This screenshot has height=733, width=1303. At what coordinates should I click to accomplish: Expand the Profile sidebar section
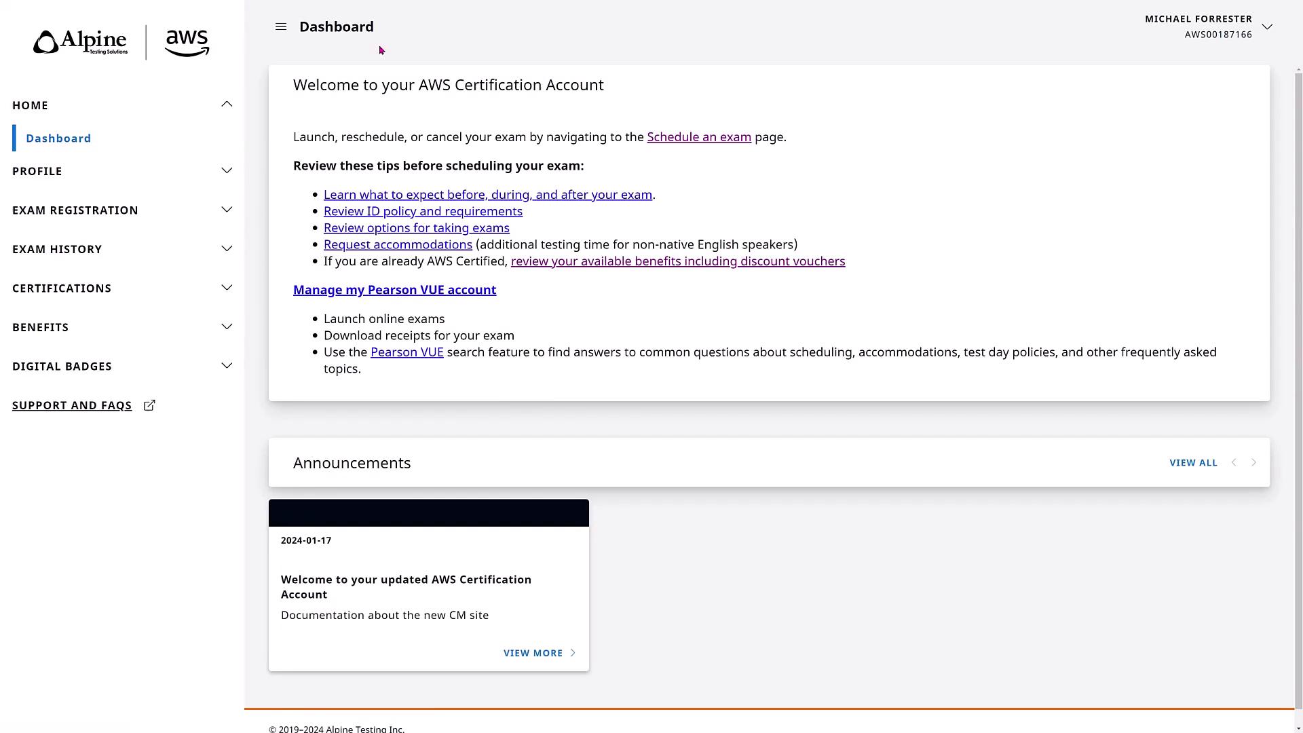click(227, 171)
